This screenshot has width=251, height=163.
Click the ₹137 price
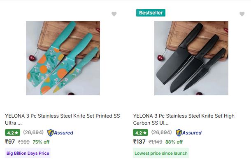coord(139,142)
